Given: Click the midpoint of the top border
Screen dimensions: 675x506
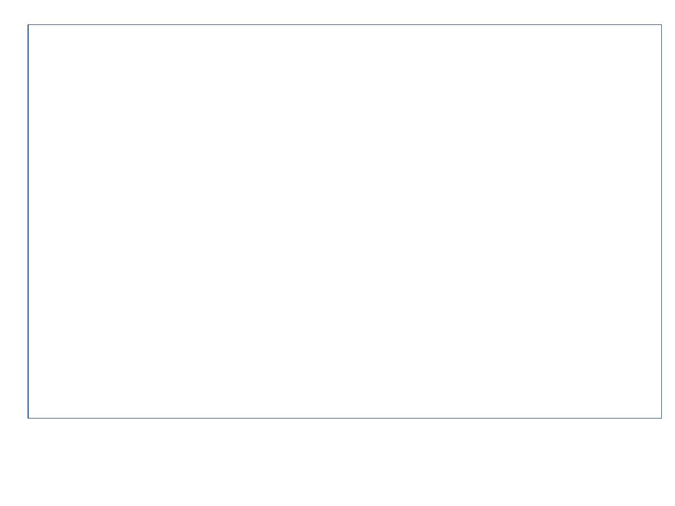Looking at the screenshot, I should tap(345, 25).
